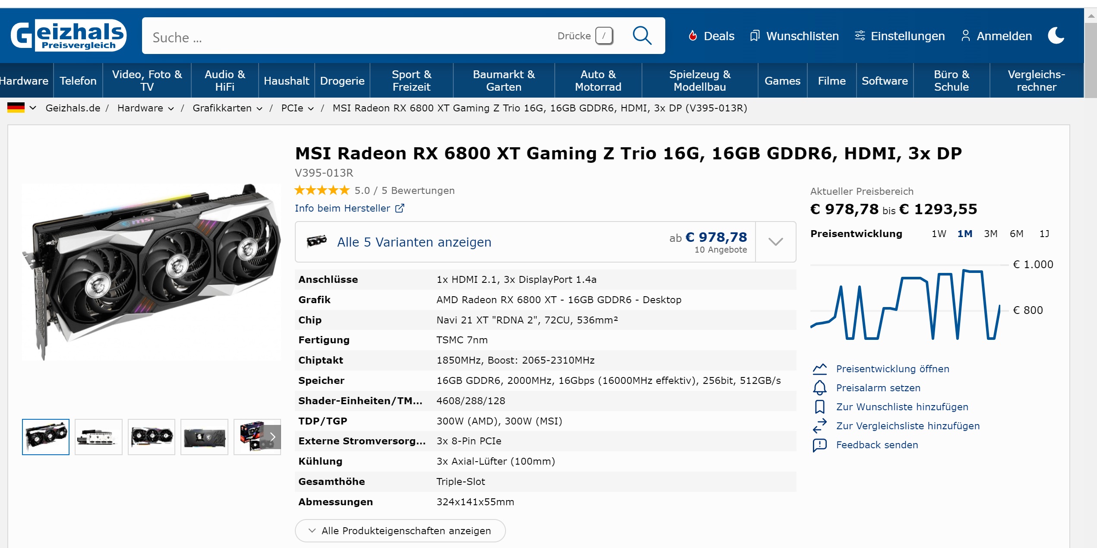1097x548 pixels.
Task: Switch price history to 1W
Action: (x=939, y=234)
